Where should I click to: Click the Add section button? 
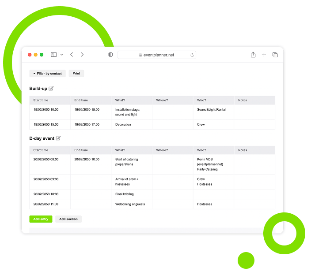(68, 219)
